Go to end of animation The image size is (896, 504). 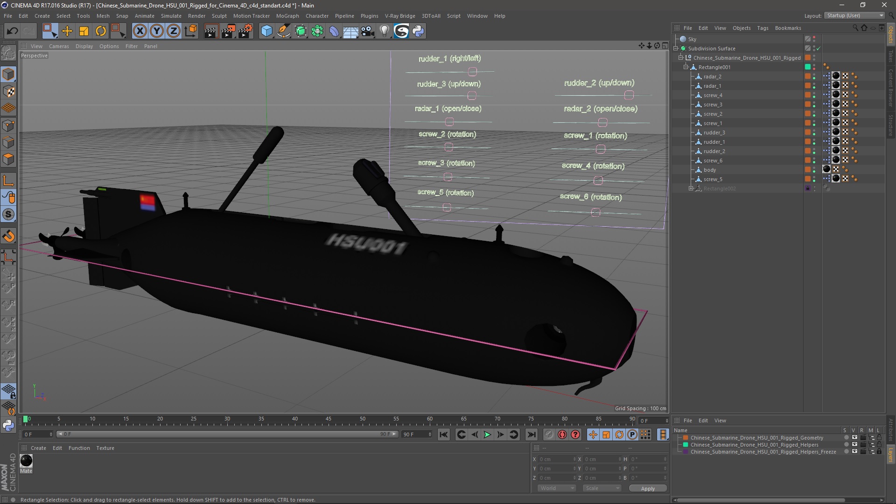[532, 434]
